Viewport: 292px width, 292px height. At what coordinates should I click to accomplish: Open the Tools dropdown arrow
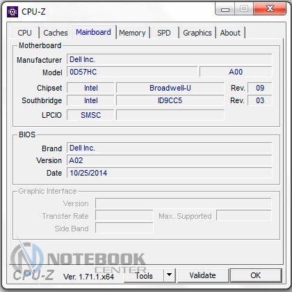pos(170,275)
